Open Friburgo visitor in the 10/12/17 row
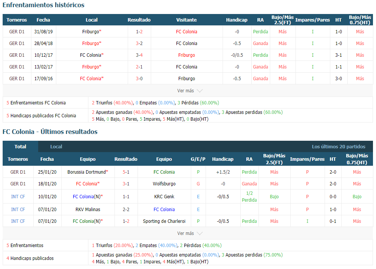Image resolution: width=376 pixels, height=269 pixels. click(187, 55)
